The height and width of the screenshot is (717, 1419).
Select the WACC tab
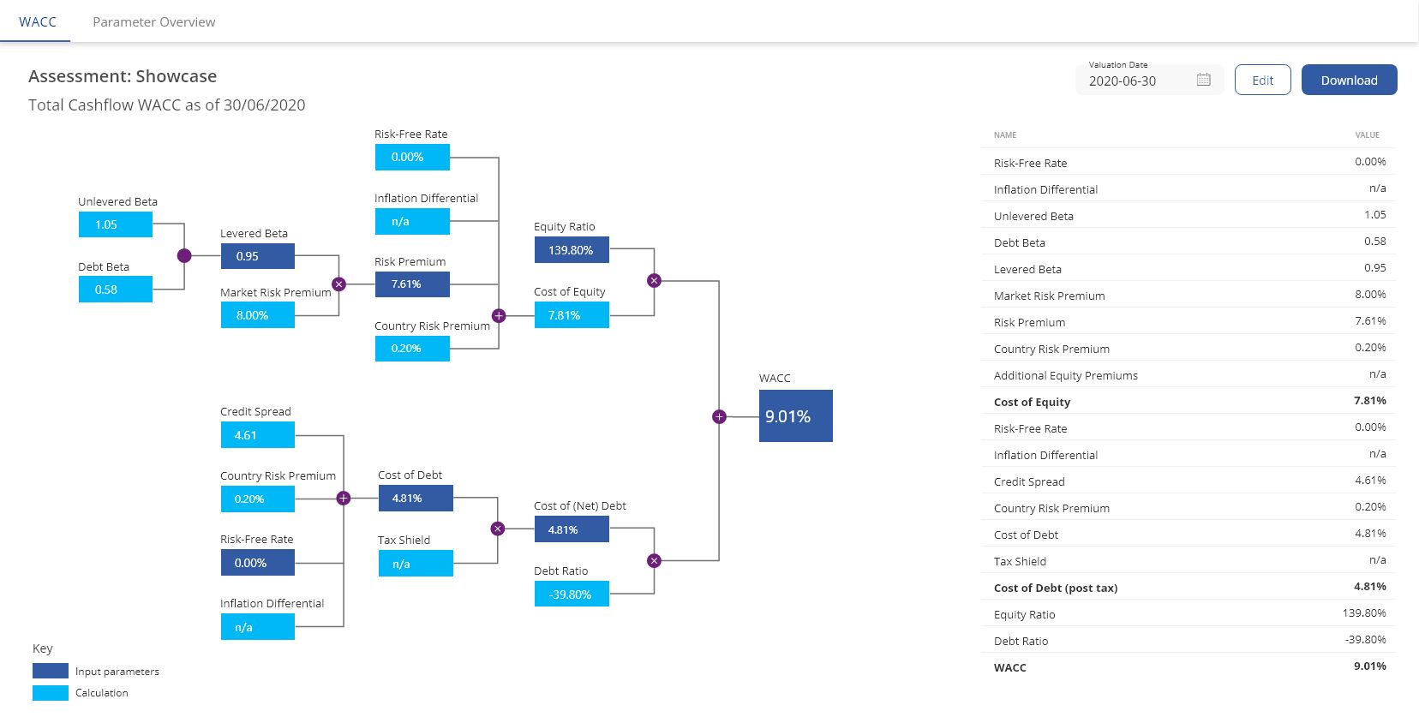(38, 22)
